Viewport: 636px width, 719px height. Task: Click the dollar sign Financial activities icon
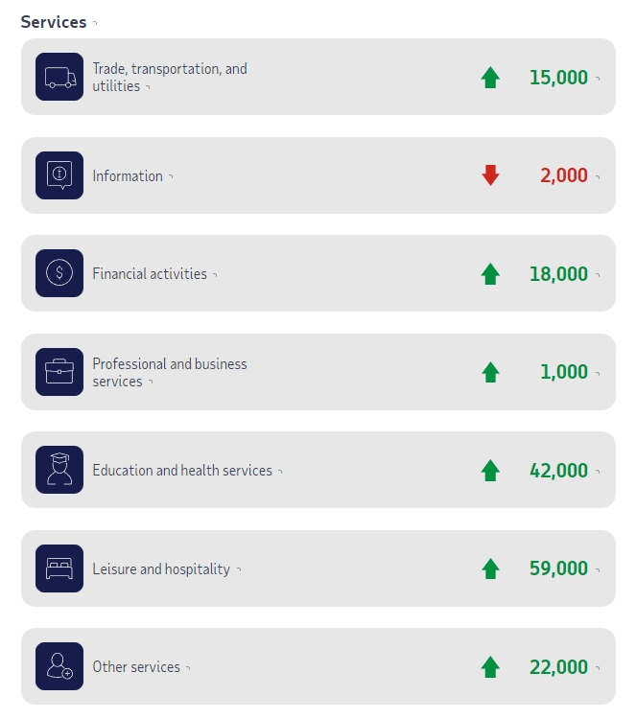coord(59,273)
